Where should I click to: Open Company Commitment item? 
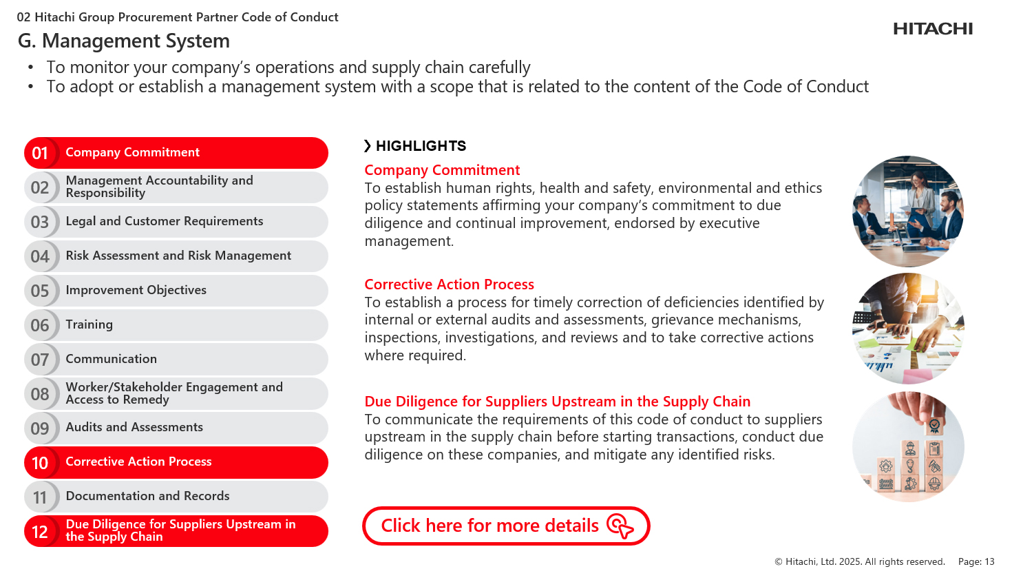[x=176, y=153]
